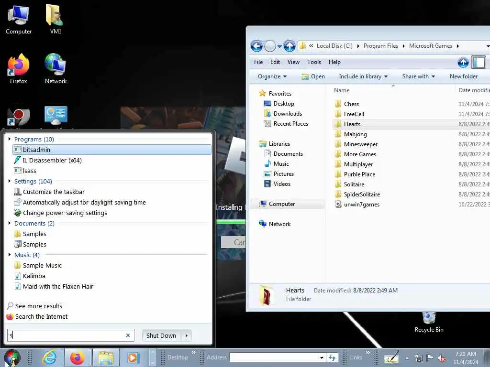Select IL Disassembler (x64) result
The width and height of the screenshot is (490, 367).
coord(112,160)
